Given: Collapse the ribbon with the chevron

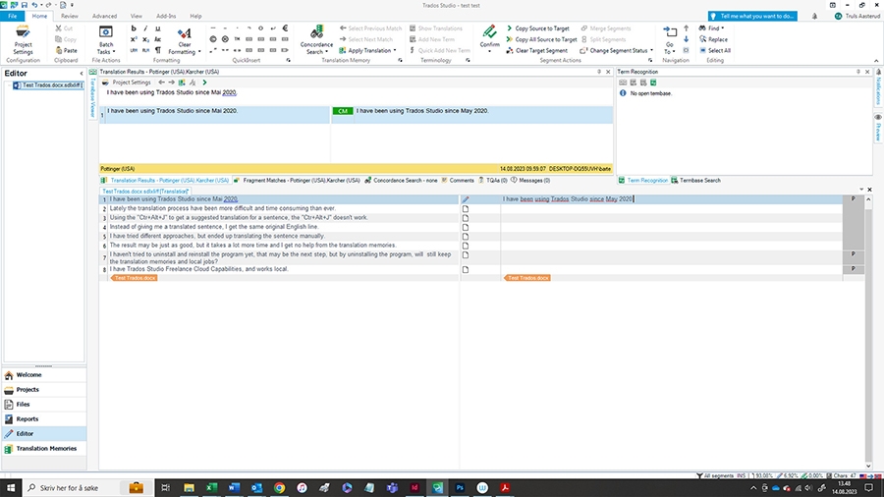Looking at the screenshot, I should coord(876,60).
